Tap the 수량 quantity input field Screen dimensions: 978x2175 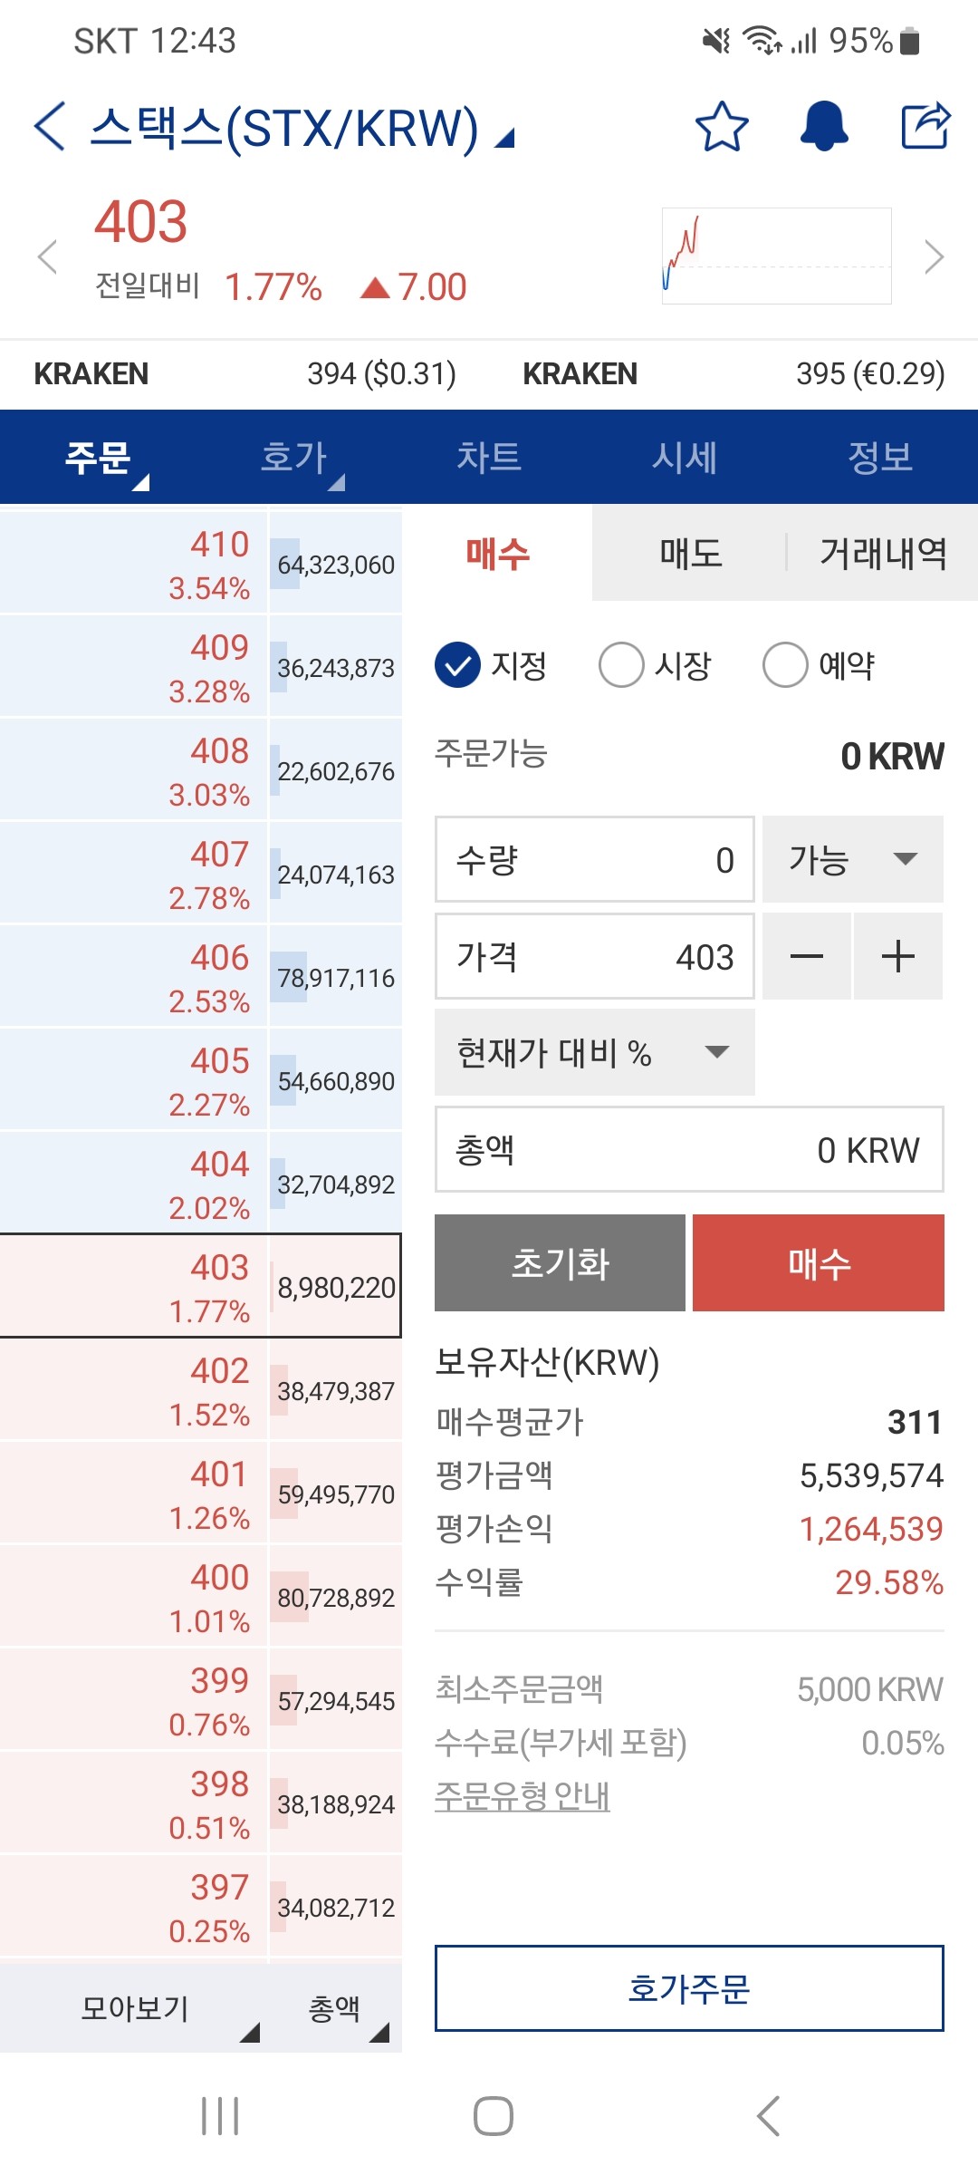point(595,859)
